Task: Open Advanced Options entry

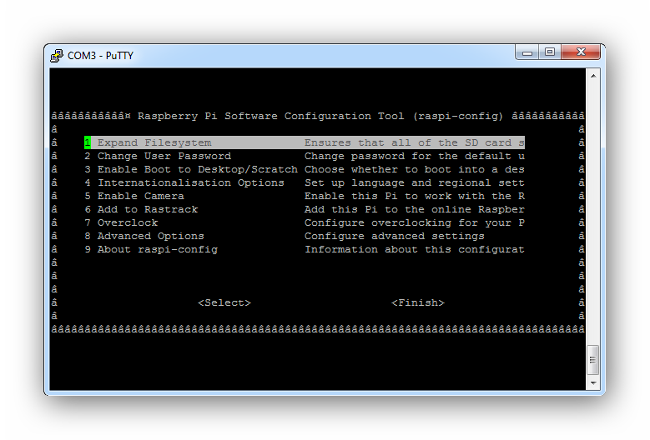Action: click(150, 236)
